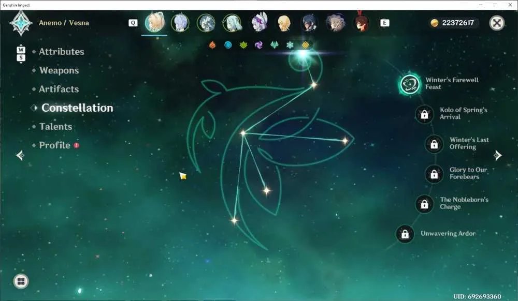Viewport: 518px width, 301px height.
Task: Click the lock for The Nobleborn's Charge
Action: click(424, 204)
